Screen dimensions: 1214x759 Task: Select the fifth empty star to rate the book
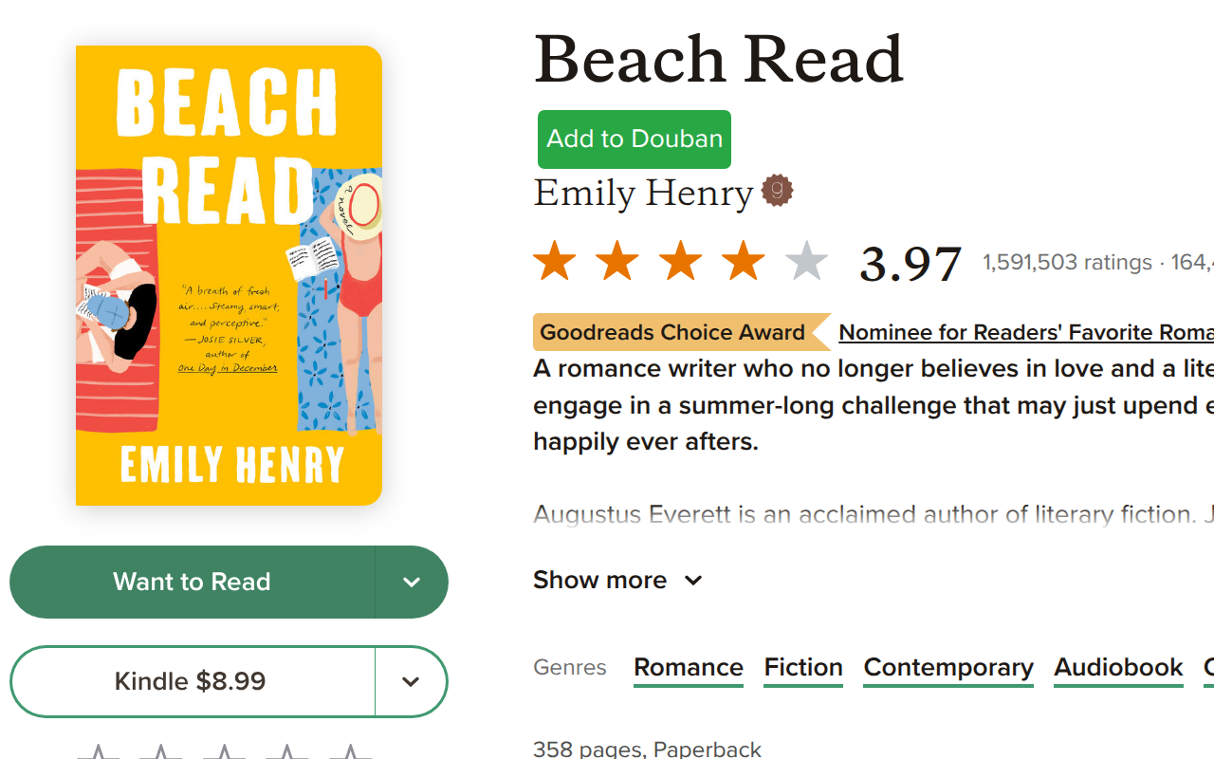pyautogui.click(x=351, y=752)
